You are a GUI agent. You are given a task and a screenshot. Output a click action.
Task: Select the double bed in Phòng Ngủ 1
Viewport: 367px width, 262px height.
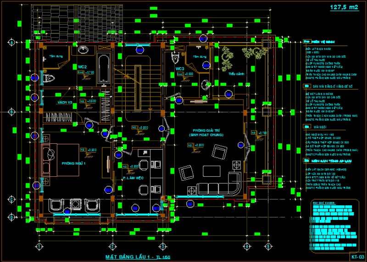click(x=60, y=160)
